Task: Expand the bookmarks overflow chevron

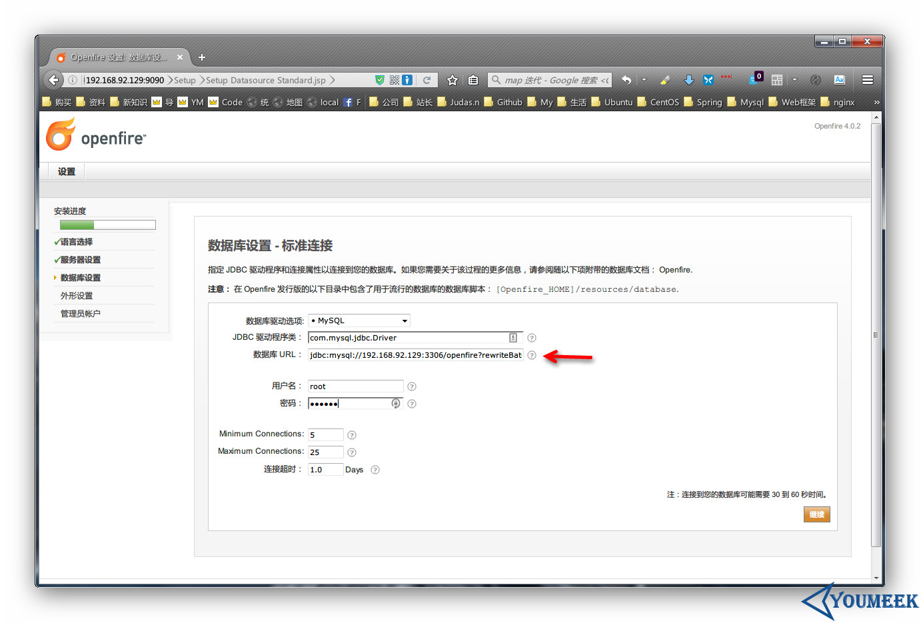Action: tap(876, 102)
